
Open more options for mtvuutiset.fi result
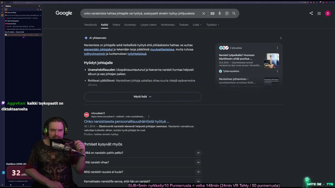click(x=149, y=116)
